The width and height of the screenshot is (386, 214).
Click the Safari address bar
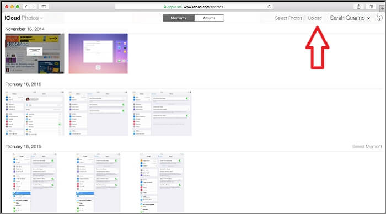[193, 7]
